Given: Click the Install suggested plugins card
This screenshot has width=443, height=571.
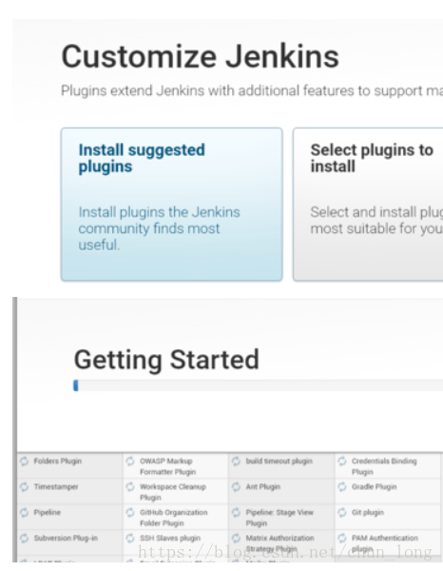Looking at the screenshot, I should [x=172, y=205].
